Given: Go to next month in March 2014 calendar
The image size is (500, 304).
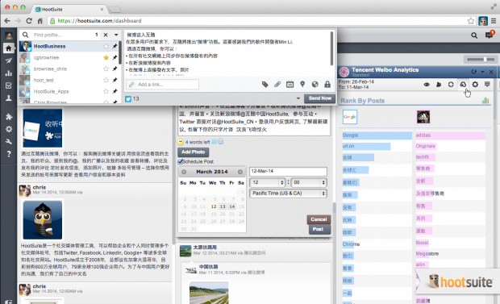Looking at the screenshot, I should coord(240,172).
